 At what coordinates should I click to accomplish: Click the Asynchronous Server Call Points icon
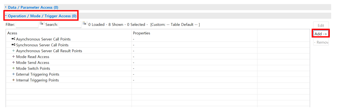point(13,39)
